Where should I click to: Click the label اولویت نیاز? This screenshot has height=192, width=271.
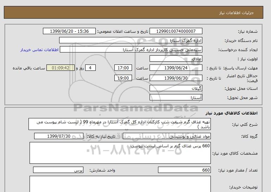247,59
